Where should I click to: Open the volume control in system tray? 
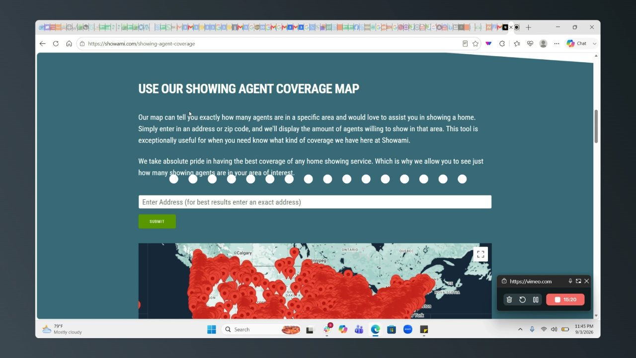[x=554, y=329]
